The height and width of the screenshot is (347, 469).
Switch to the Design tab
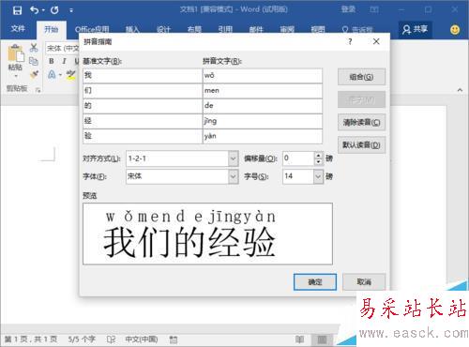click(163, 30)
